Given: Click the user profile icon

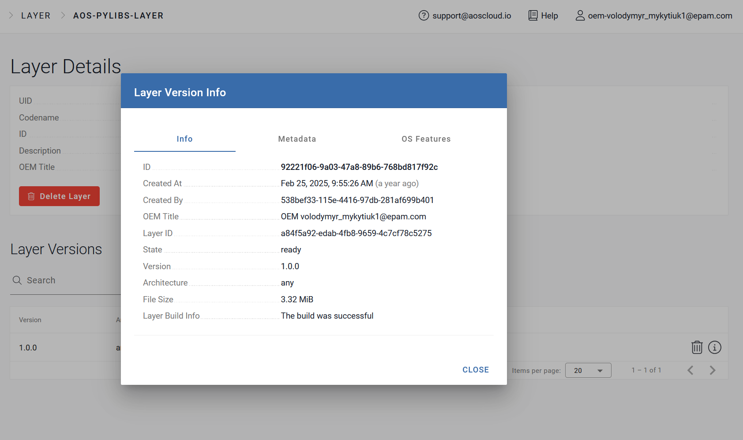Looking at the screenshot, I should pos(580,15).
